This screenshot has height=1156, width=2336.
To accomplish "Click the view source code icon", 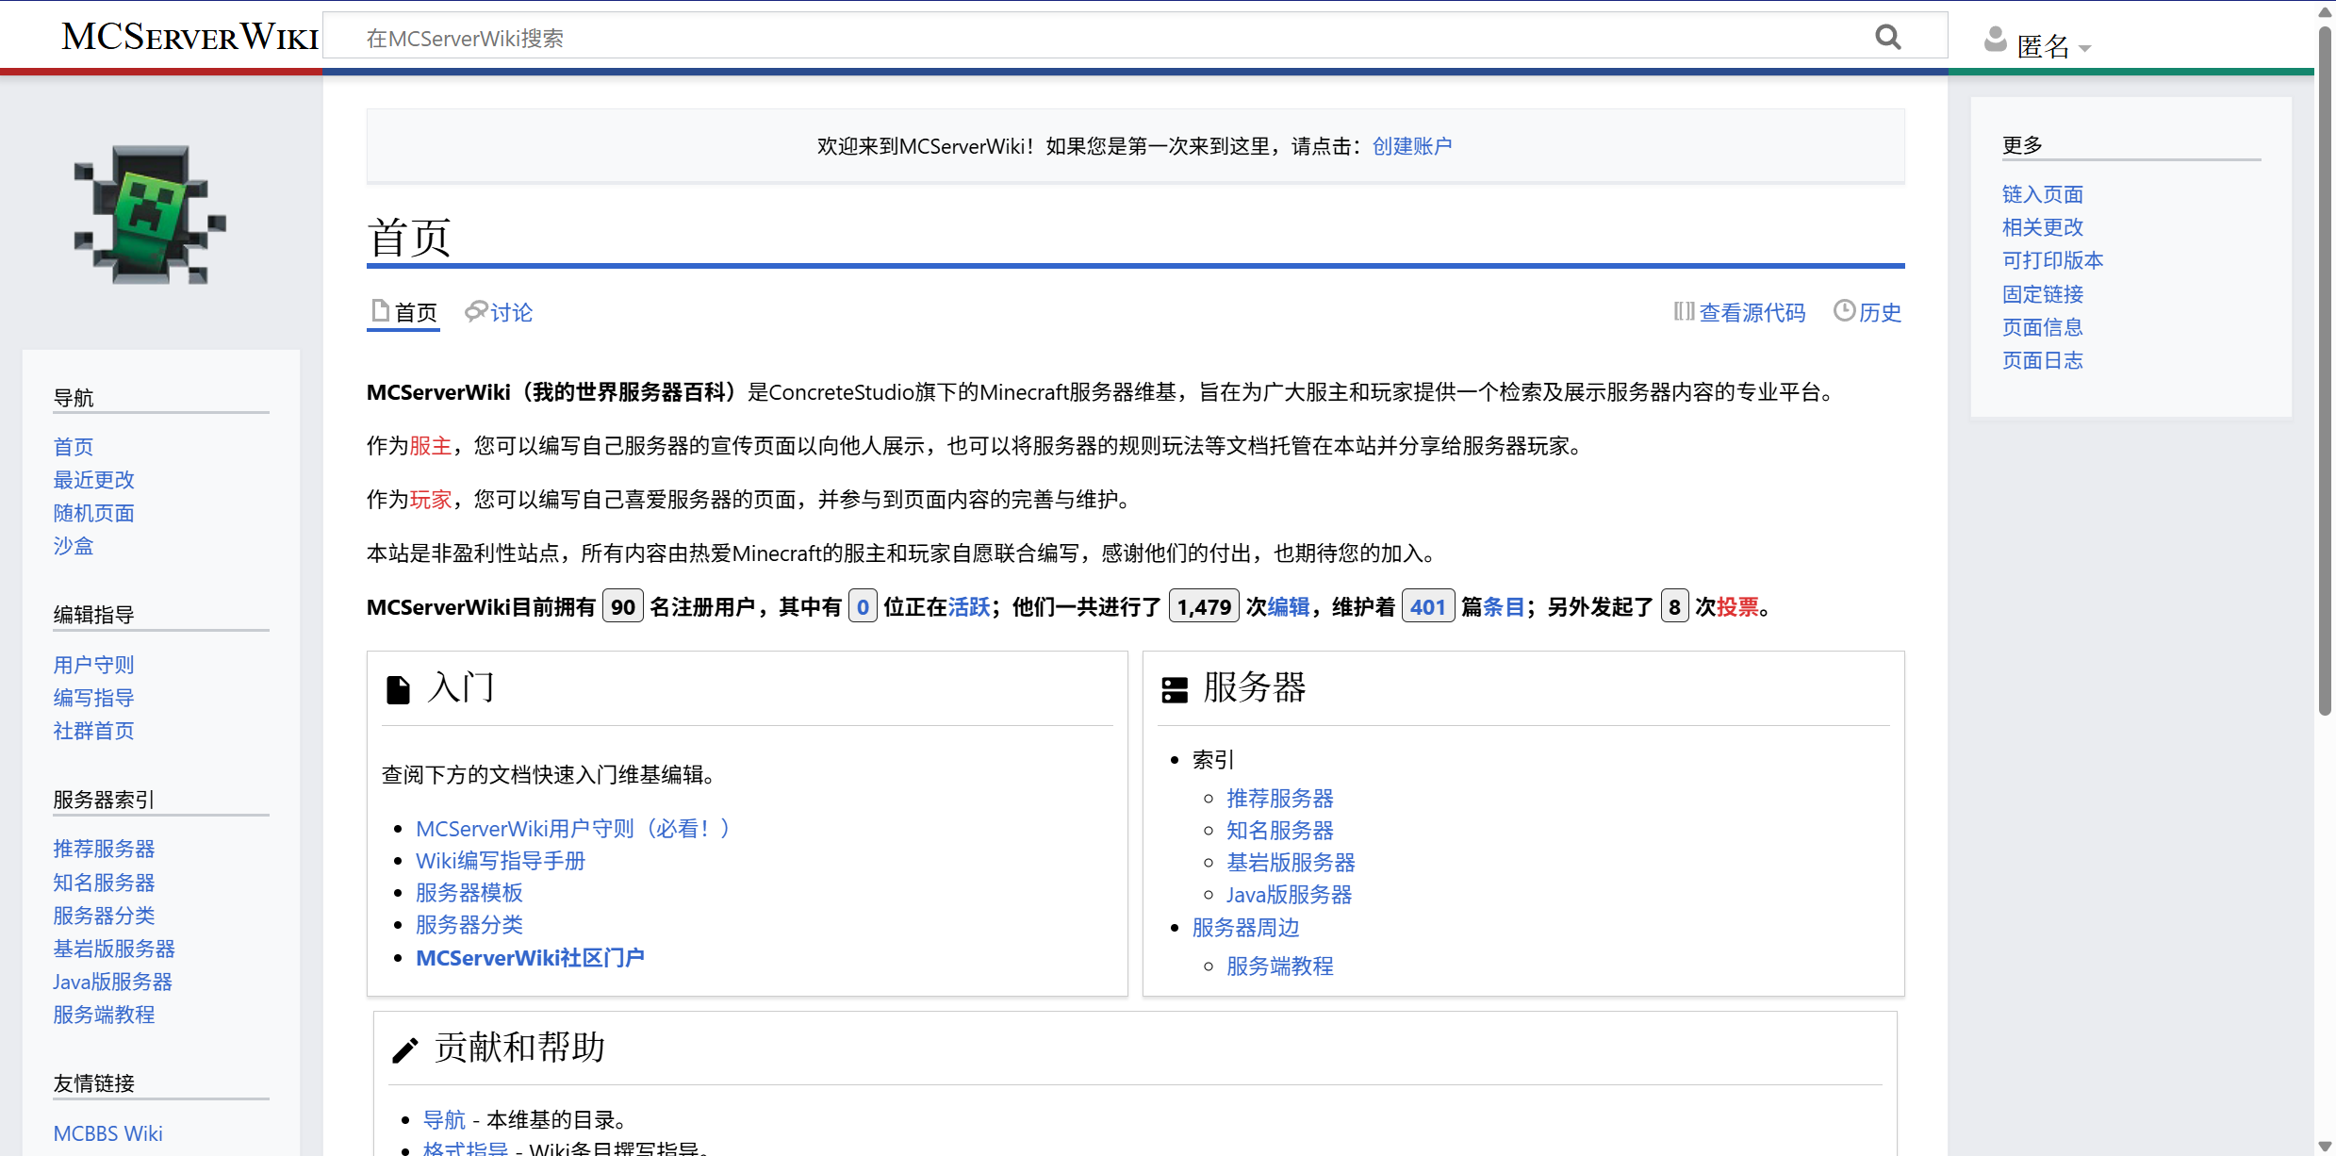I will [1684, 311].
